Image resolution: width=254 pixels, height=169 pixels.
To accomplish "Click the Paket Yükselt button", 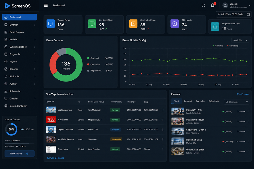I will click(20, 154).
